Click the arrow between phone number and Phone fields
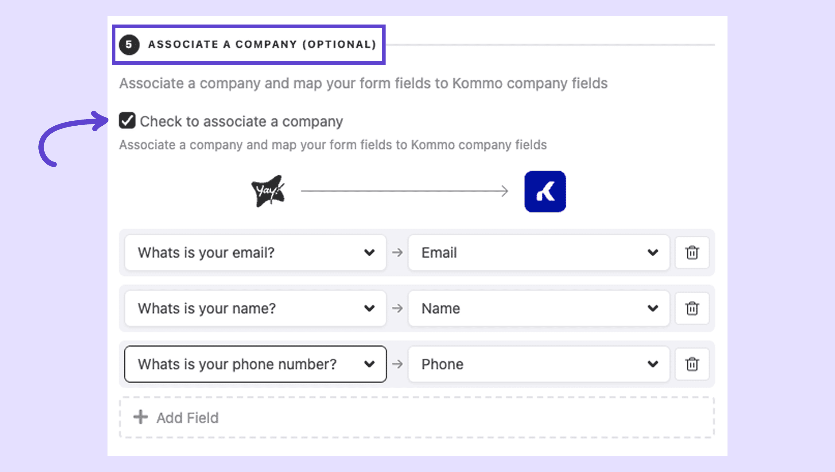The width and height of the screenshot is (835, 472). 397,364
